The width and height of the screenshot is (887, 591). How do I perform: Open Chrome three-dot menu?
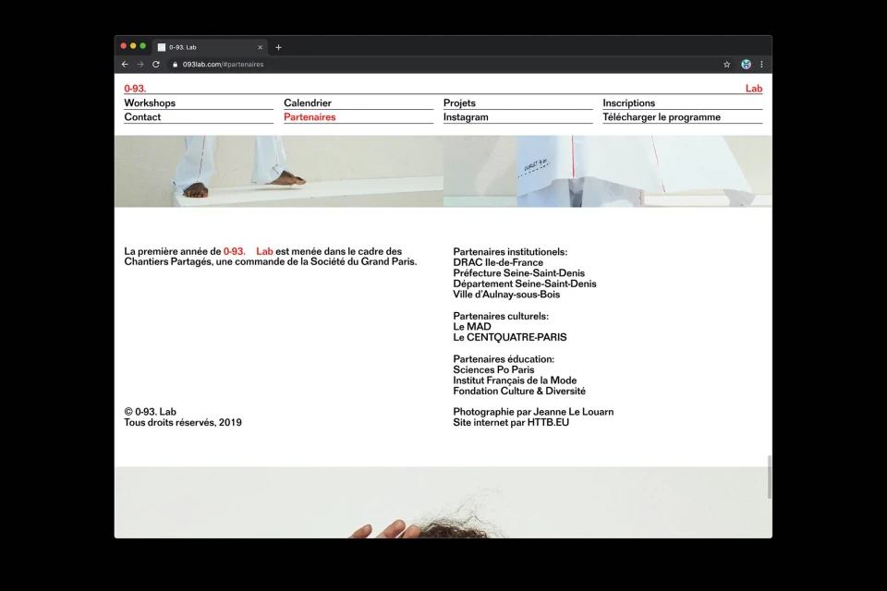[x=762, y=65]
